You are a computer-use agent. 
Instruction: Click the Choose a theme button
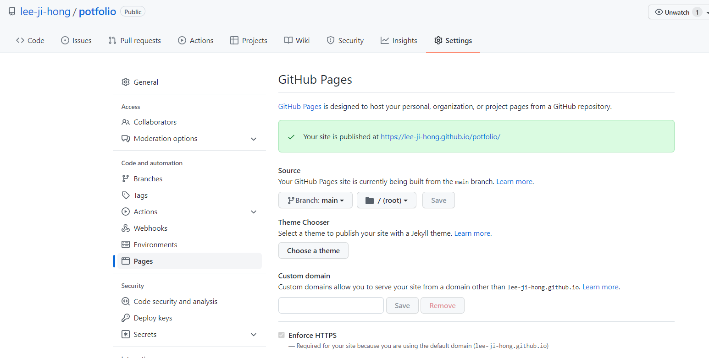point(313,250)
